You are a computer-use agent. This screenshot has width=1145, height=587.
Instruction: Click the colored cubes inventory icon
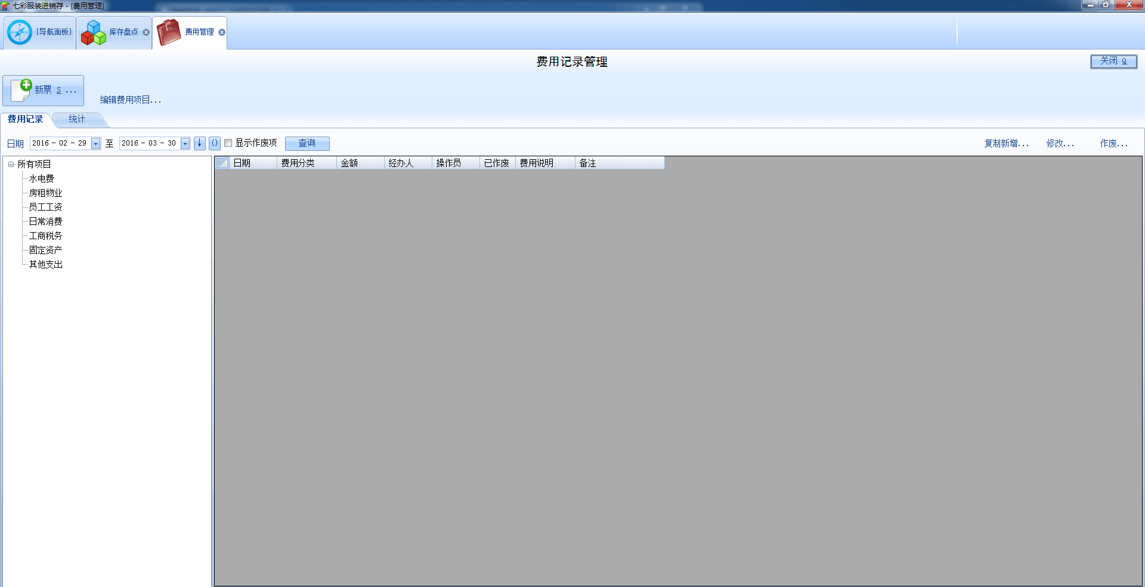94,32
